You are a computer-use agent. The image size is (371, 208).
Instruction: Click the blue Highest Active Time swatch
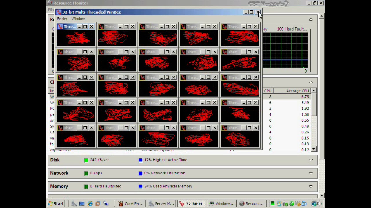[x=141, y=160]
